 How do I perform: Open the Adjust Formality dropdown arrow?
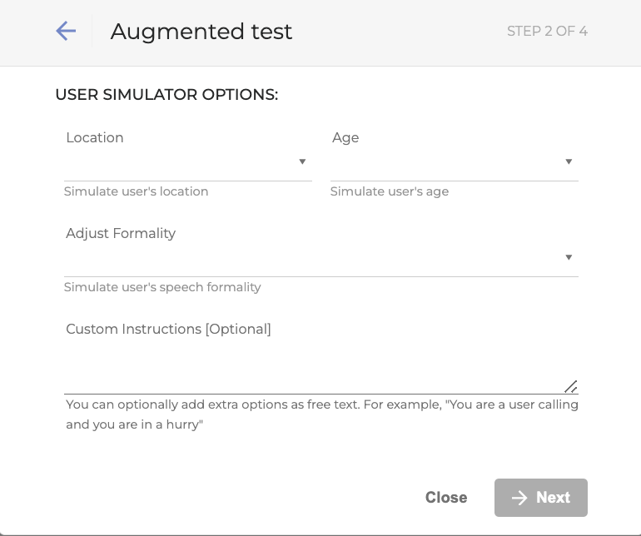569,257
